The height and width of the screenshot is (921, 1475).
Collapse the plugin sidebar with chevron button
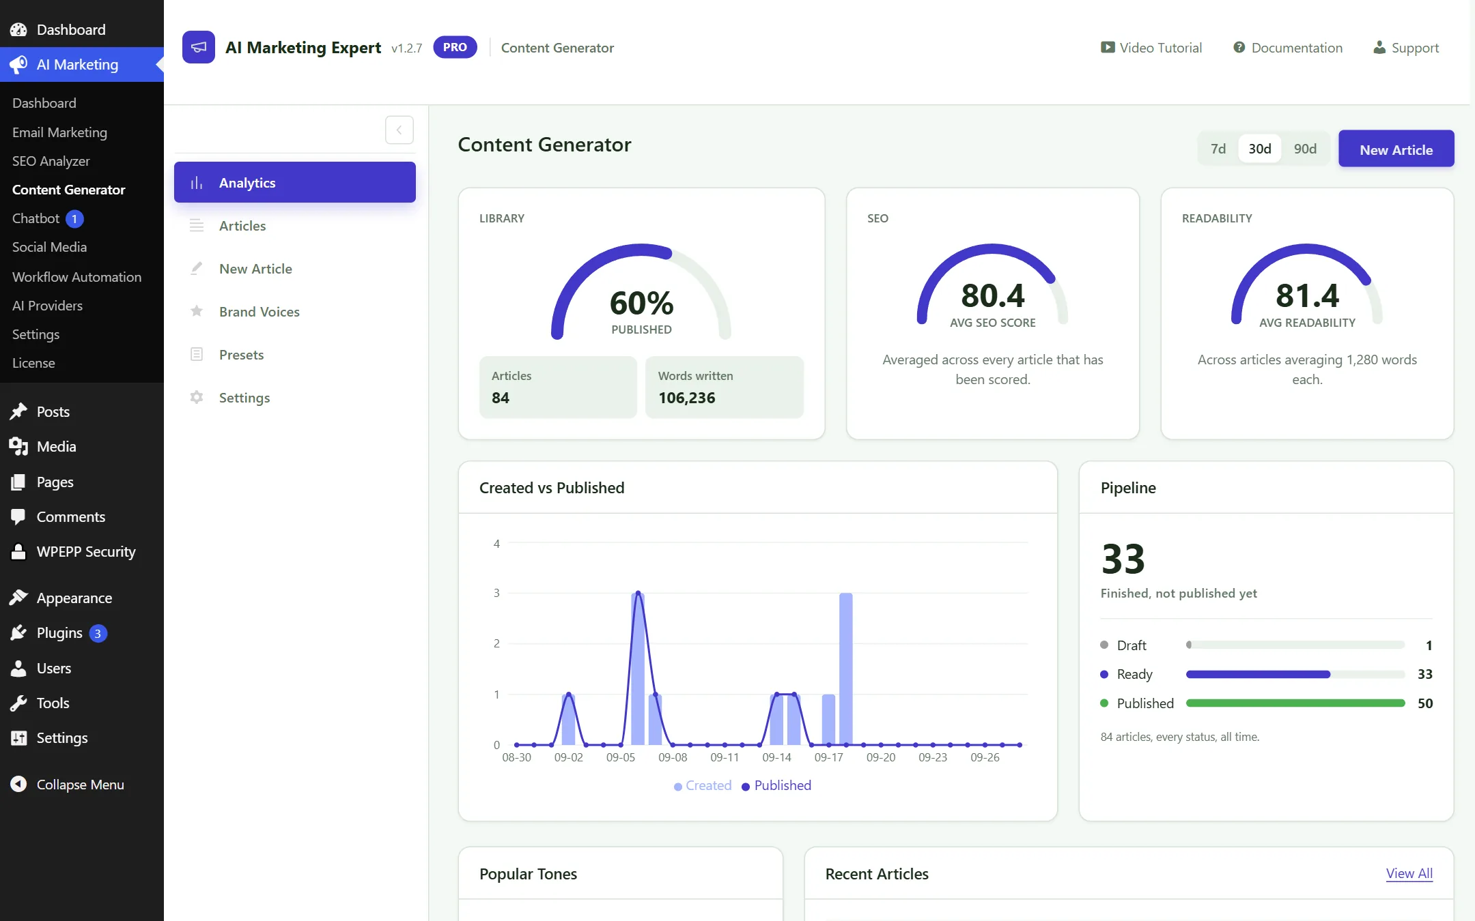click(x=399, y=130)
